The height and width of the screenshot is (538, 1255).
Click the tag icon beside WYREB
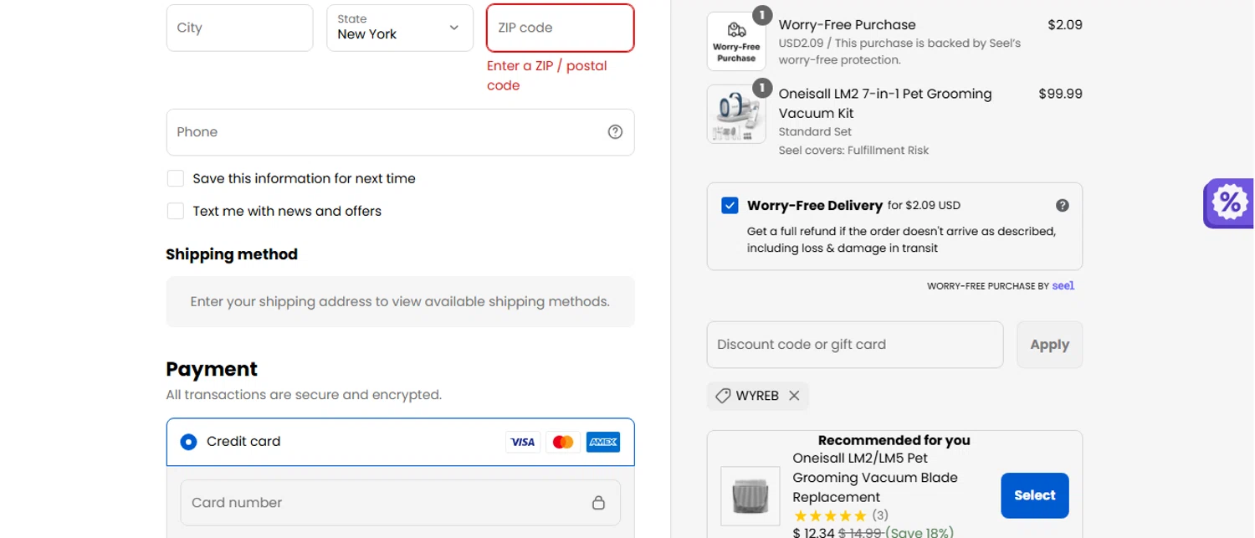coord(722,396)
